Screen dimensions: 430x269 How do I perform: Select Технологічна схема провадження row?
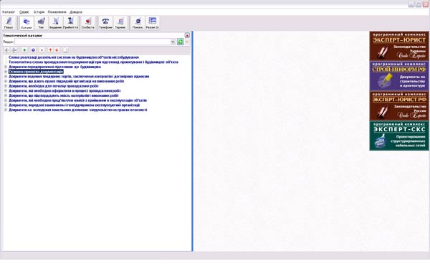pos(93,62)
